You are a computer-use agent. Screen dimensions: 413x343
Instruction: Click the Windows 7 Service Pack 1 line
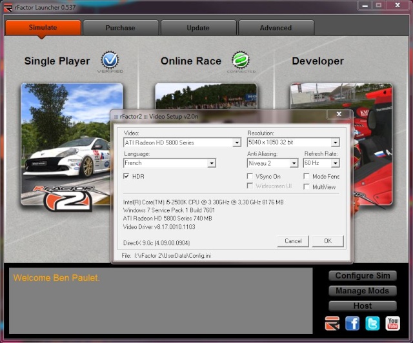tap(169, 210)
